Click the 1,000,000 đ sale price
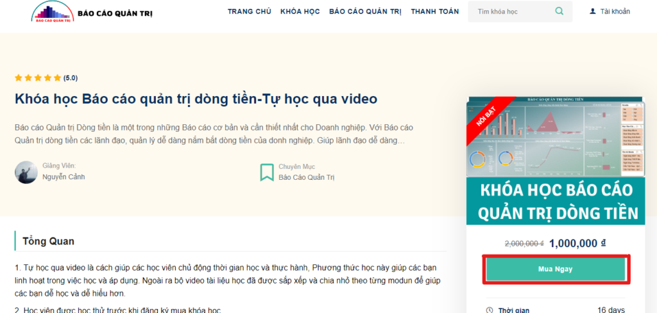The width and height of the screenshot is (657, 313). 578,243
